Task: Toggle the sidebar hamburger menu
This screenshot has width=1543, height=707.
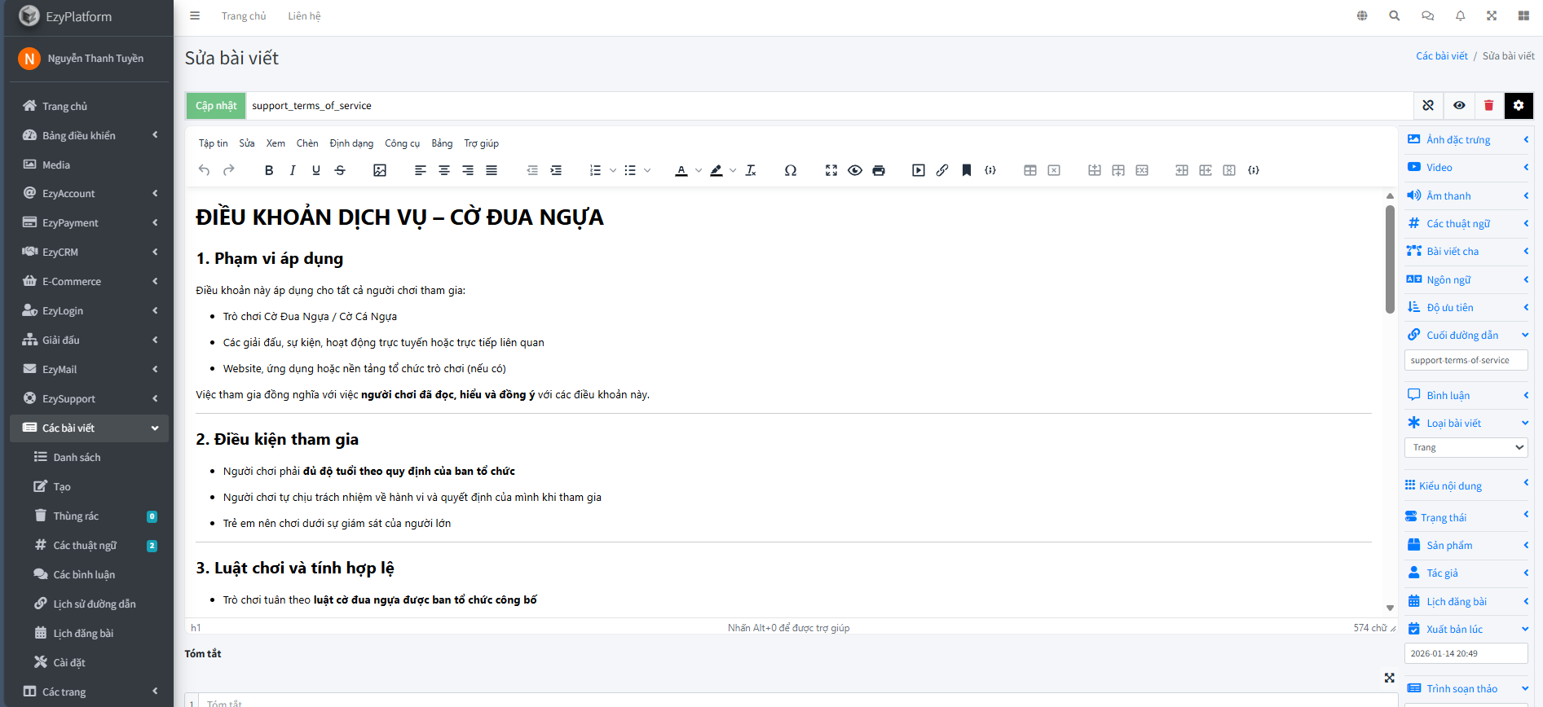Action: [195, 15]
